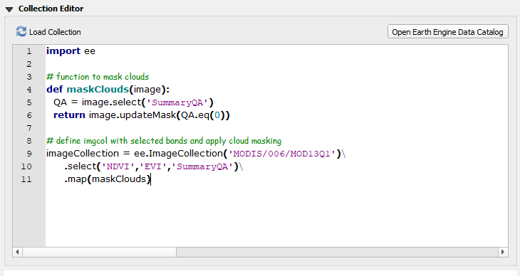
Task: Click the first 'SummaryQA' string on line 5
Action: pos(177,102)
